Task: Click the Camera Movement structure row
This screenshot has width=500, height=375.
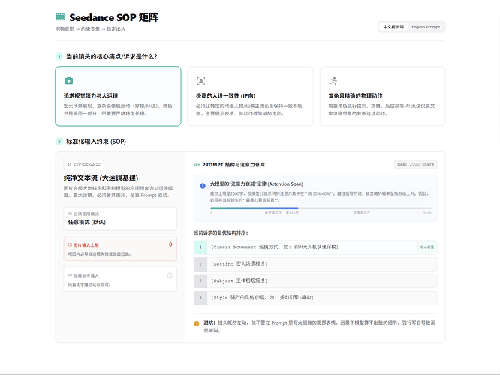Action: point(315,247)
